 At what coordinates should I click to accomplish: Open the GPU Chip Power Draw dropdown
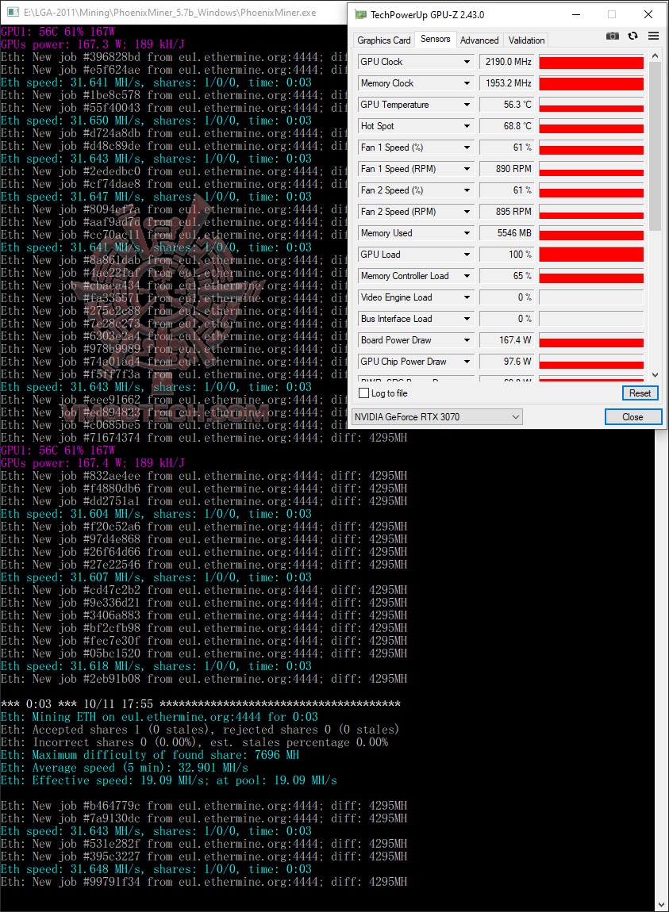[467, 362]
